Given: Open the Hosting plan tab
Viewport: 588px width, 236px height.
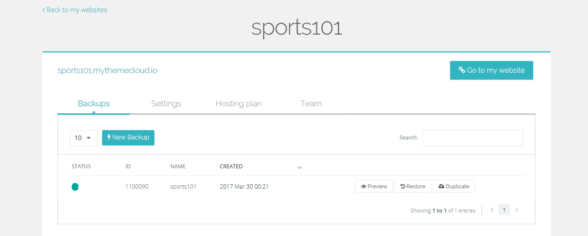Looking at the screenshot, I should (x=238, y=103).
